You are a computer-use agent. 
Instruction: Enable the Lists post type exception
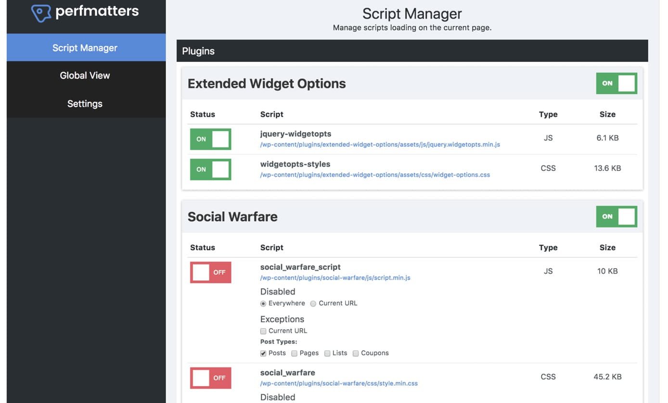(x=327, y=353)
